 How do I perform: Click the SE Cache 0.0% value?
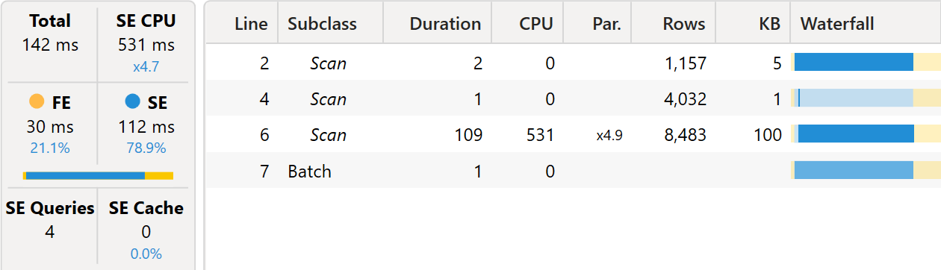[x=146, y=254]
